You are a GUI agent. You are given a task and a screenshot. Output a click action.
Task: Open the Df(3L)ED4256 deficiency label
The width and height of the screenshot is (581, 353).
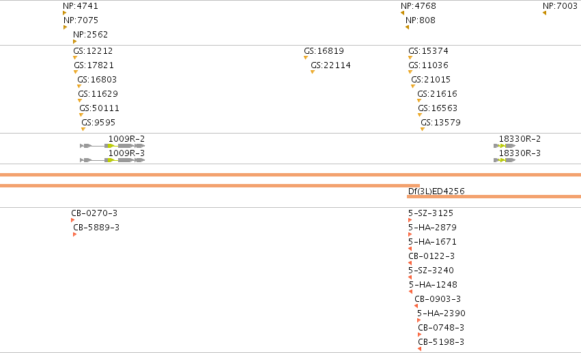click(436, 191)
